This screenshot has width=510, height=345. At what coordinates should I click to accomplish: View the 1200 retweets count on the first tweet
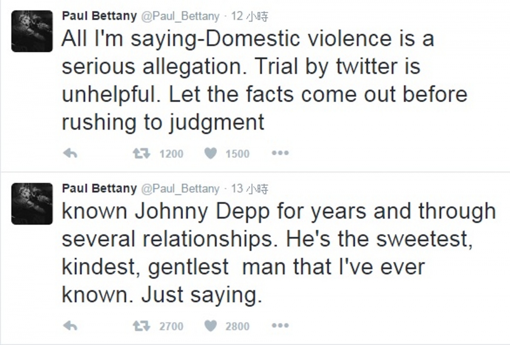[x=171, y=154]
